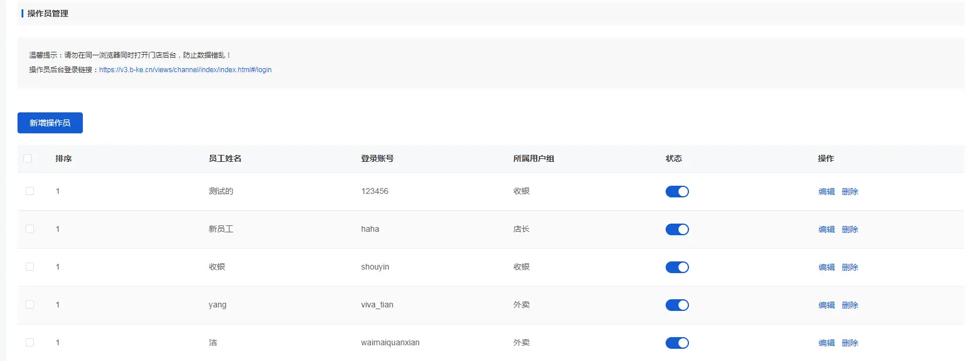Click the 状态 column header

[674, 158]
